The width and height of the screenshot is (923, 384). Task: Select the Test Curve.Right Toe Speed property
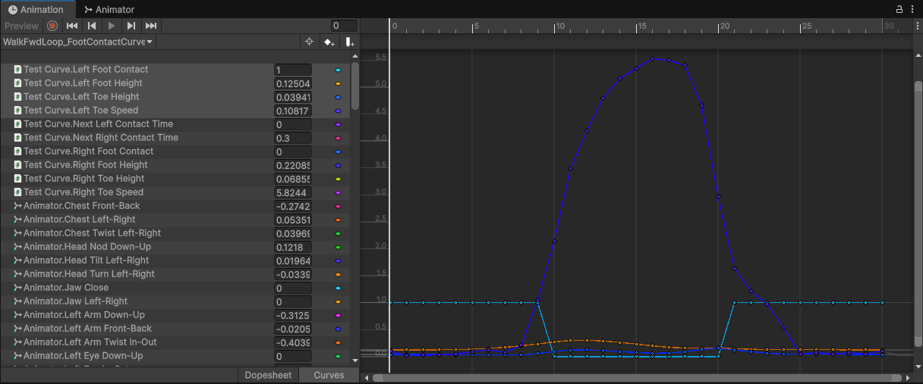(83, 192)
